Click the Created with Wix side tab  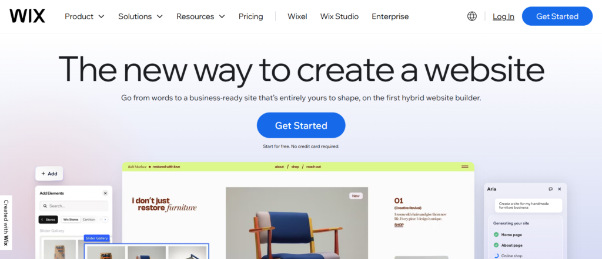coord(6,223)
